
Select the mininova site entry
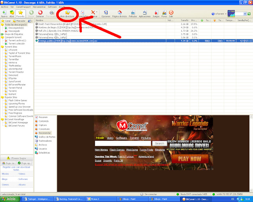pyautogui.click(x=13, y=63)
